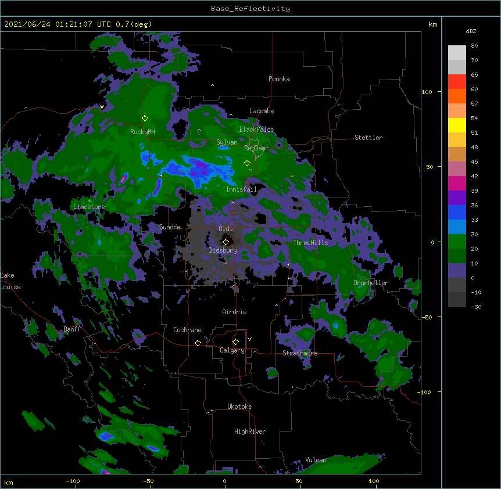
Task: Click the -100 tick on horizontal axis
Action: 73,481
